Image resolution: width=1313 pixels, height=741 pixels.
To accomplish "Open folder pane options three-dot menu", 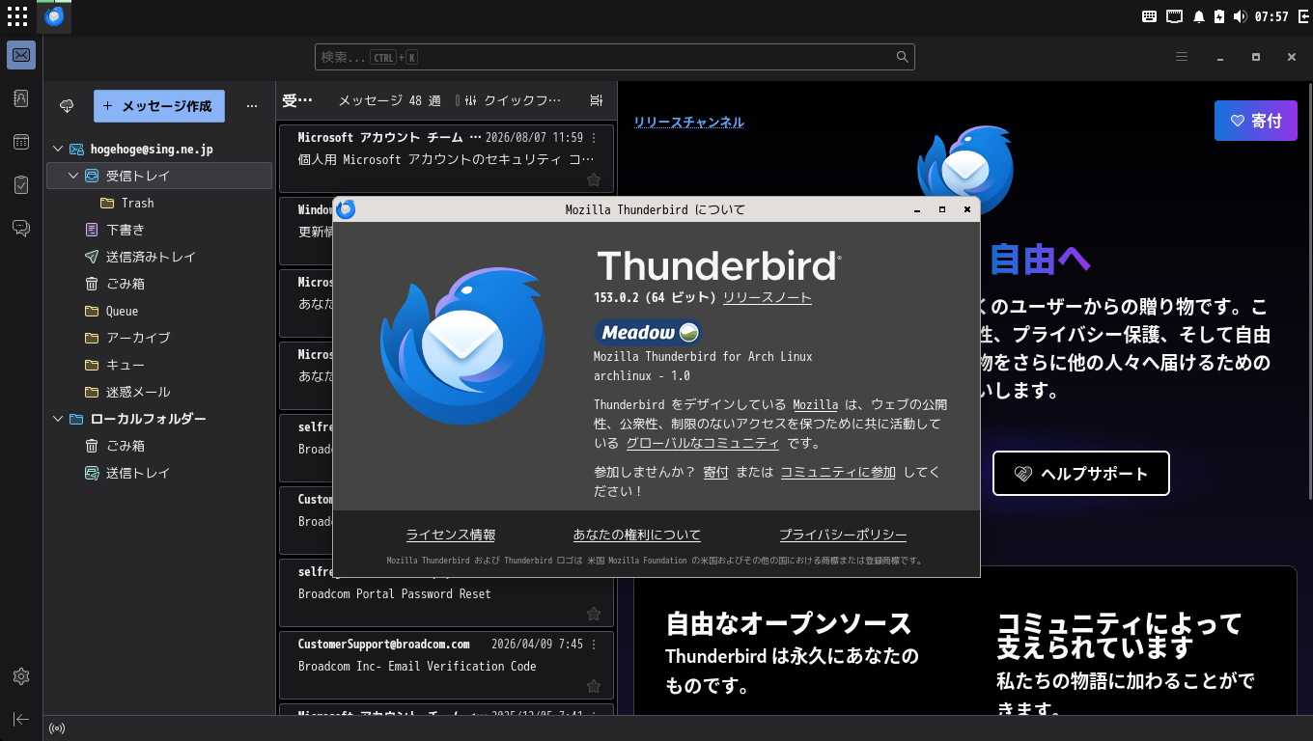I will point(252,106).
